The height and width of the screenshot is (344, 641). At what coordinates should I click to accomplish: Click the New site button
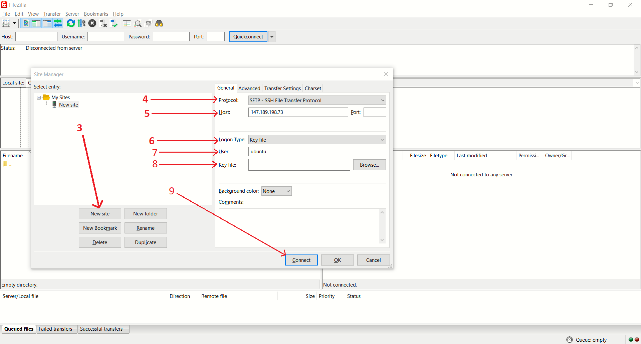(x=100, y=214)
